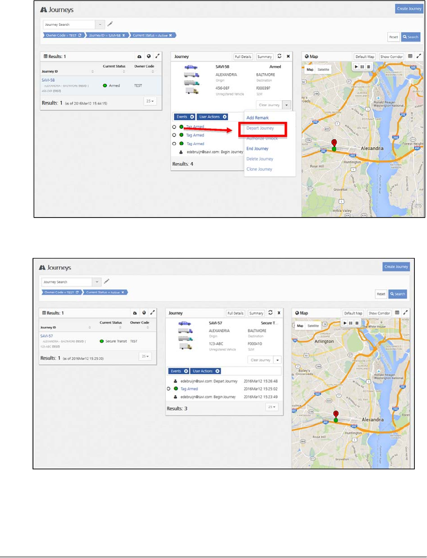Viewport: 427px width, 558px height.
Task: Click the eraser icon beside SAVI-57 Journey Search
Action: point(106,281)
